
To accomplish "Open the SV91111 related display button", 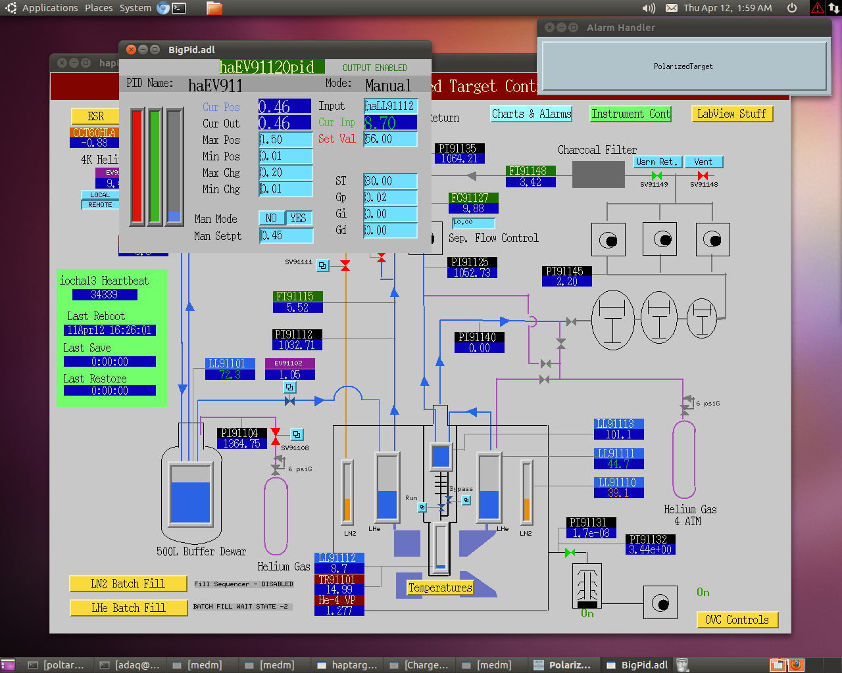I will click(323, 266).
